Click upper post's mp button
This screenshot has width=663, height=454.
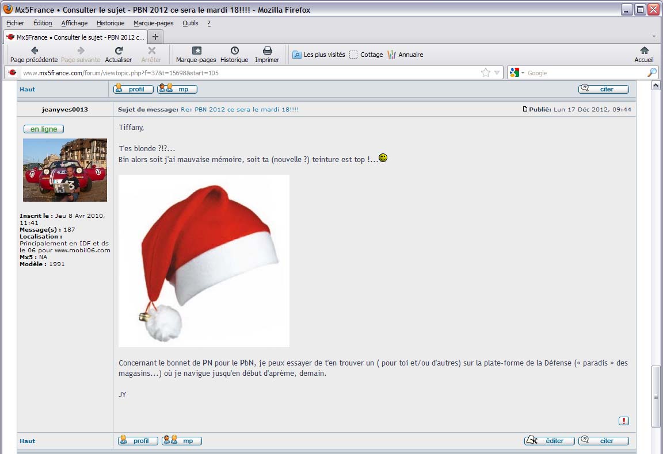tap(177, 89)
